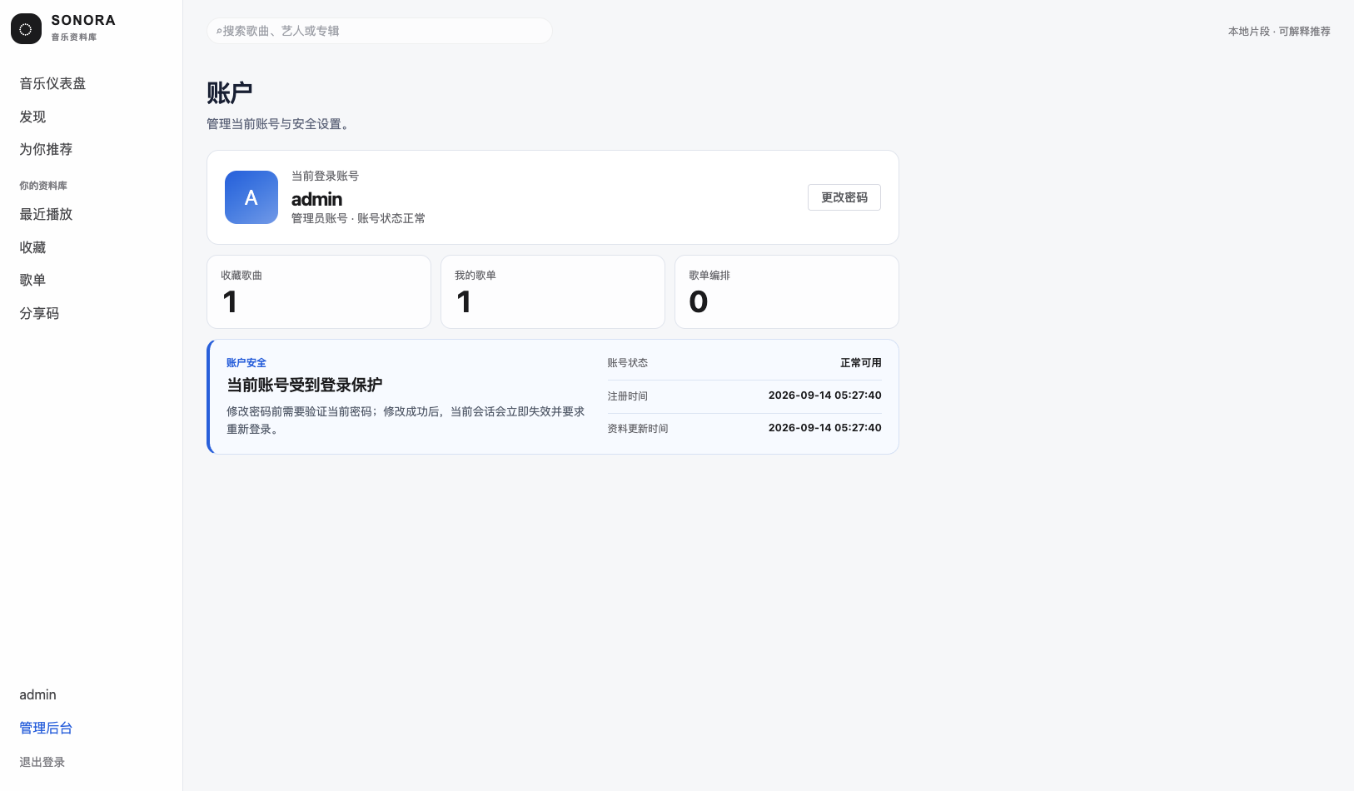The height and width of the screenshot is (791, 1354).
Task: Click the 你的资料库 section label
Action: tap(43, 186)
